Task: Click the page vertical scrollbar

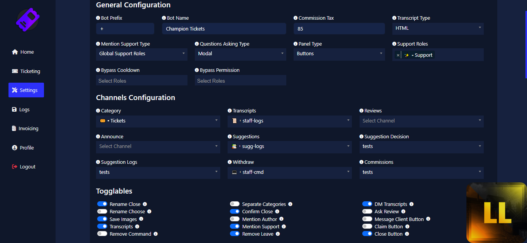Action: click(x=525, y=39)
